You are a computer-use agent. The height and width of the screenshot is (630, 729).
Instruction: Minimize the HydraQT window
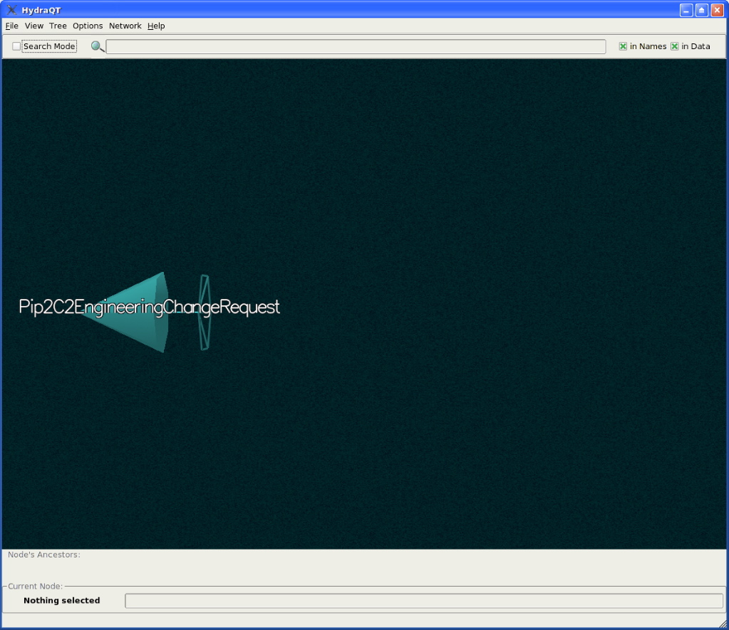click(x=686, y=10)
